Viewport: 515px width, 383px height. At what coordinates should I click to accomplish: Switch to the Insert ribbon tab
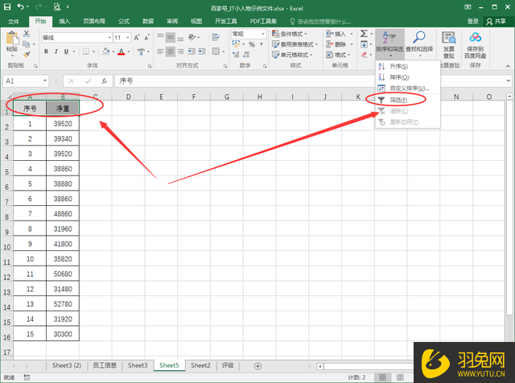click(64, 22)
